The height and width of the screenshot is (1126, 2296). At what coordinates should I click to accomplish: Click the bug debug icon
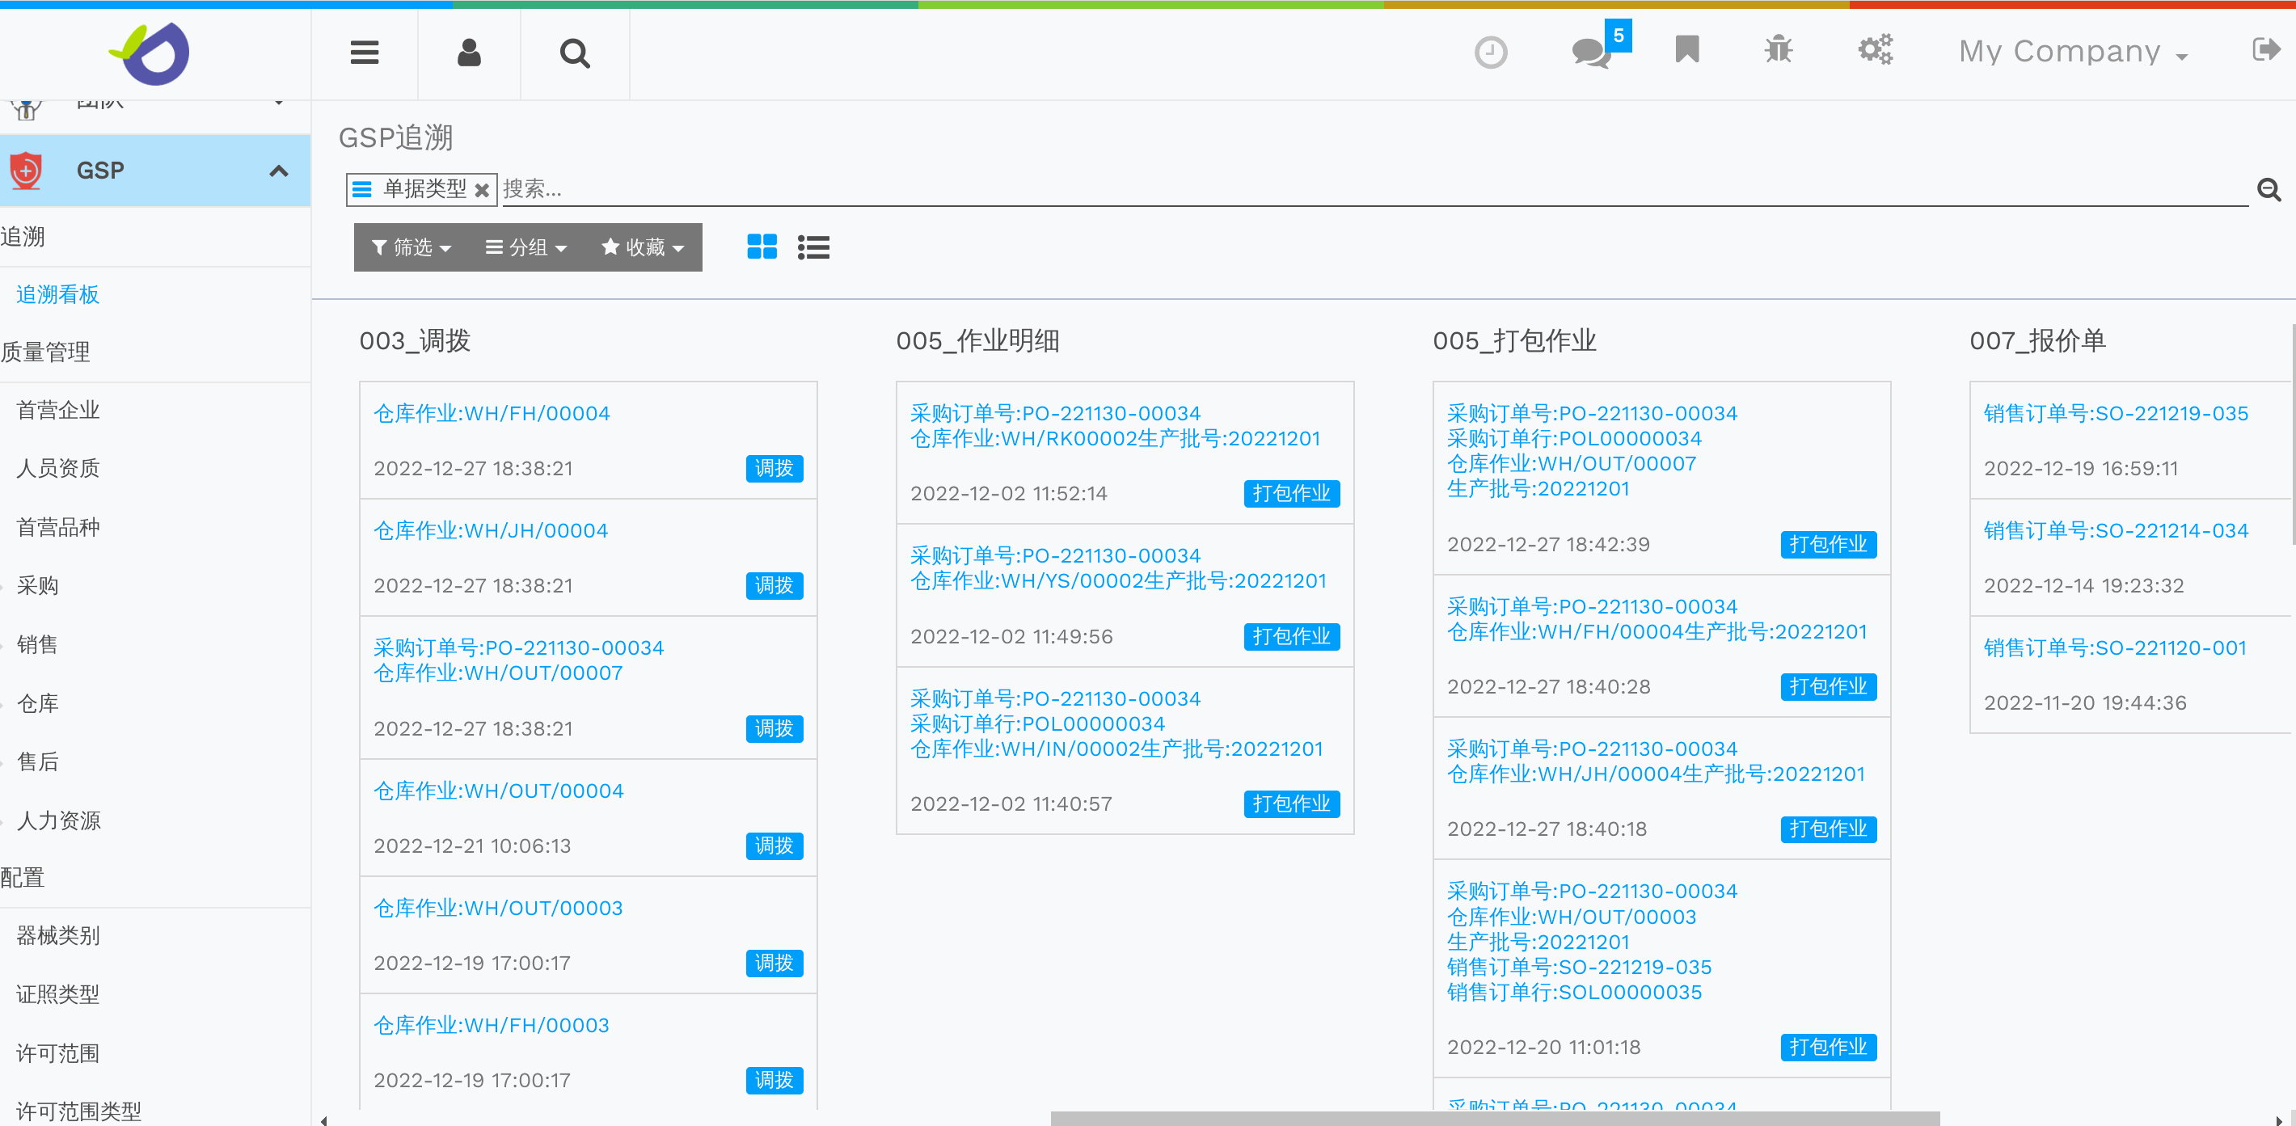(x=1778, y=50)
